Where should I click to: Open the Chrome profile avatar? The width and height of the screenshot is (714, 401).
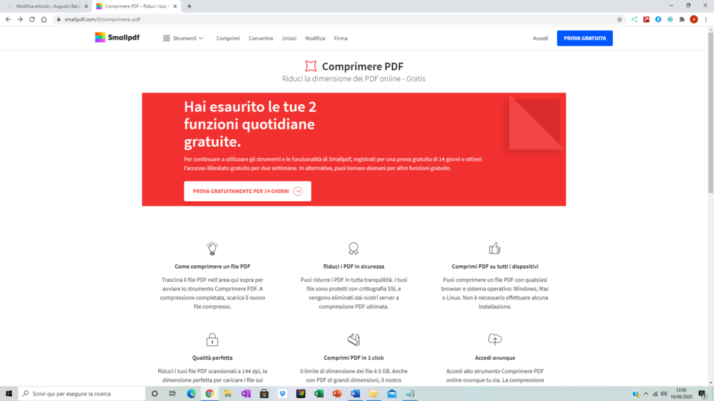[694, 19]
